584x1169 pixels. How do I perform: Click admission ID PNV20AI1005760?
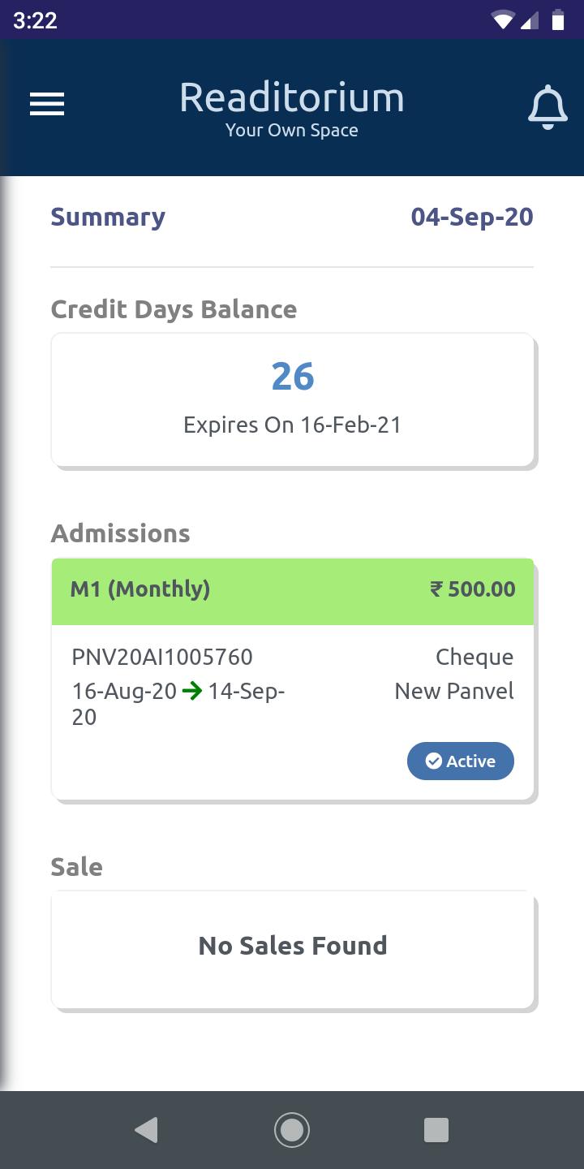click(x=162, y=657)
